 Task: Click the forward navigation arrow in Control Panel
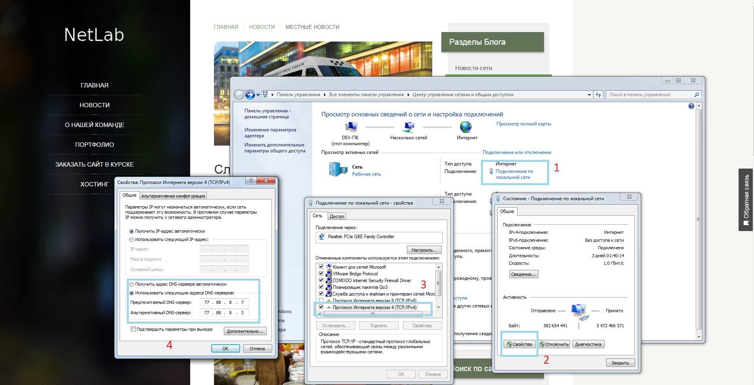[250, 95]
